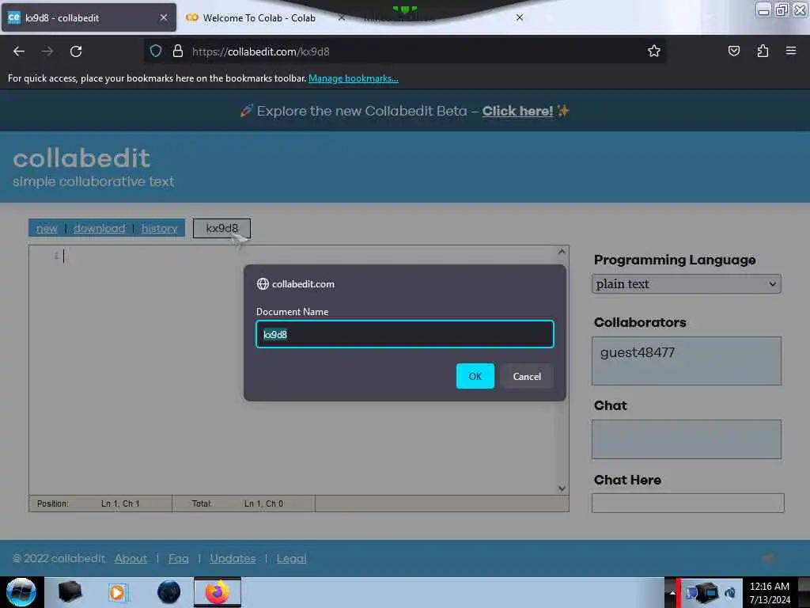Go back with the browser back arrow

coord(19,51)
